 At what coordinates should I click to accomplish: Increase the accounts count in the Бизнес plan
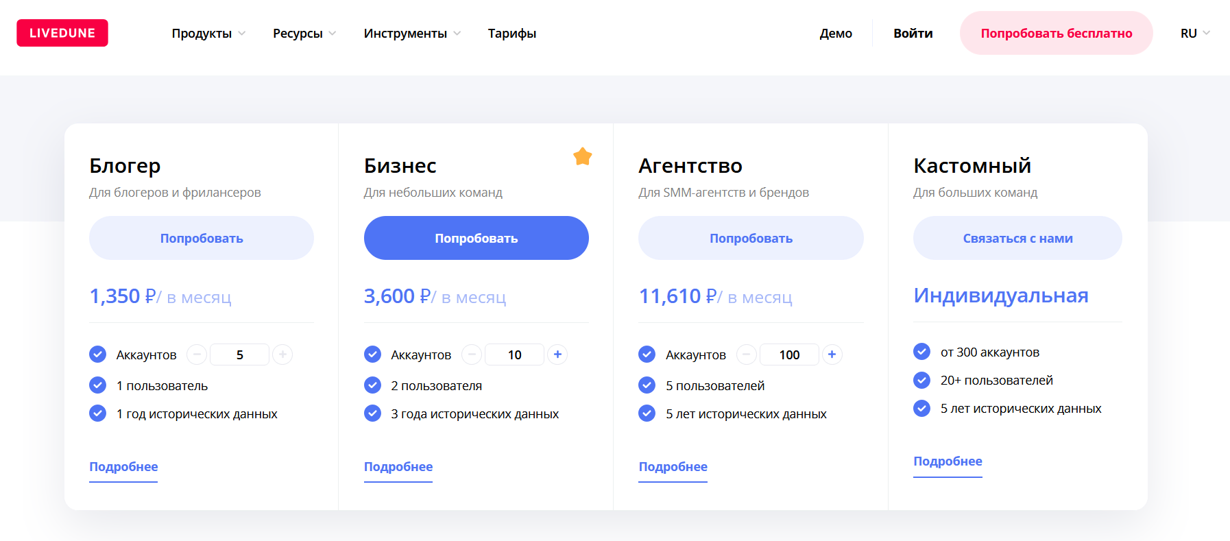(x=557, y=354)
